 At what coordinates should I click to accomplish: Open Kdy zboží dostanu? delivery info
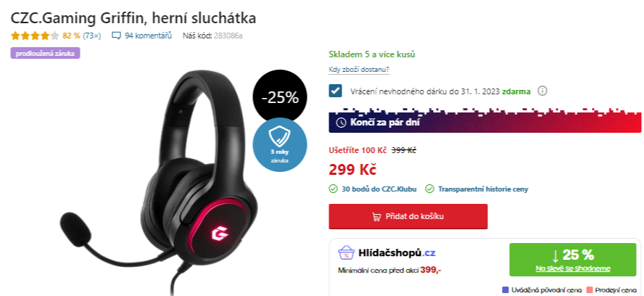tap(359, 70)
